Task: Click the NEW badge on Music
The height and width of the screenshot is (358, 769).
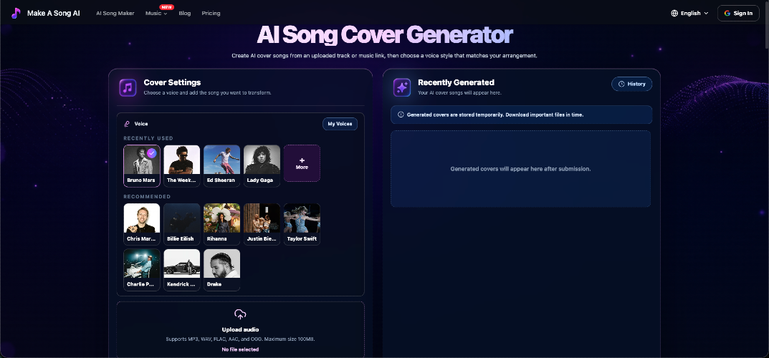Action: [x=167, y=7]
